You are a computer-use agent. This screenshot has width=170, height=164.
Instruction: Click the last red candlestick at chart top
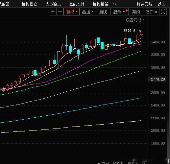141,33
